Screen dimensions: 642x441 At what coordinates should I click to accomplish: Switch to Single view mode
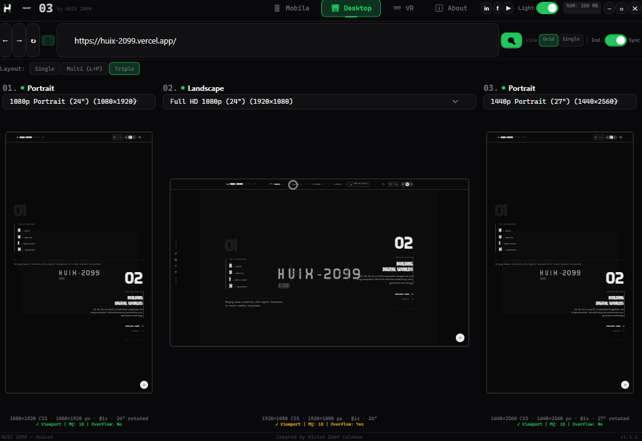pyautogui.click(x=571, y=40)
